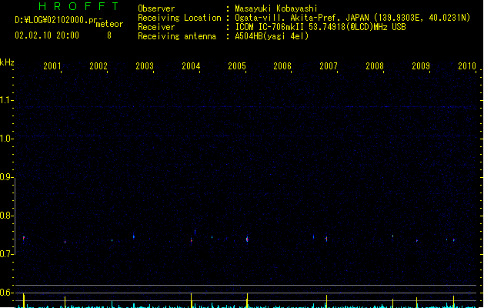Click the 'Observer' field label
The height and width of the screenshot is (308, 484).
click(156, 8)
